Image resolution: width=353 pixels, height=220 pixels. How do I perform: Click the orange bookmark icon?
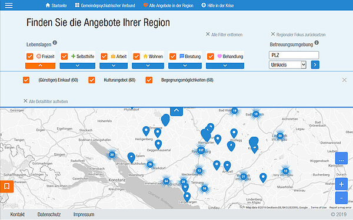(6, 186)
